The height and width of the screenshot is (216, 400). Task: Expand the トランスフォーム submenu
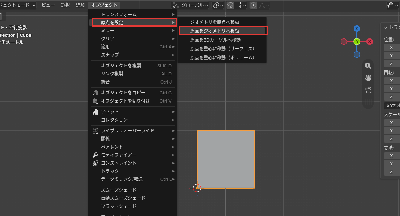tap(133, 15)
